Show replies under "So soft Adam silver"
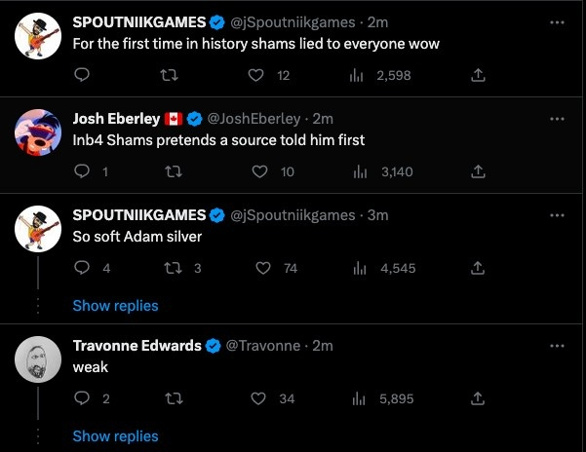Viewport: 586px width, 452px height. tap(115, 306)
